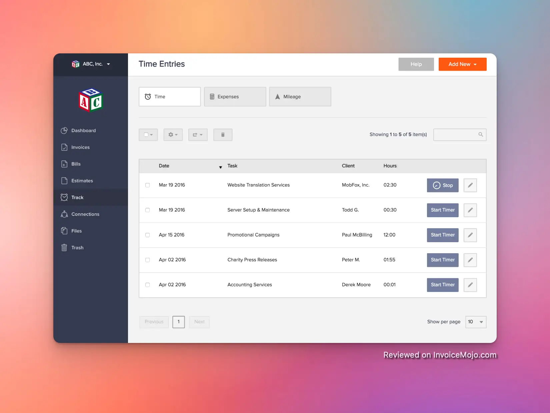Image resolution: width=550 pixels, height=413 pixels.
Task: Switch to the Expenses tab
Action: (x=235, y=97)
